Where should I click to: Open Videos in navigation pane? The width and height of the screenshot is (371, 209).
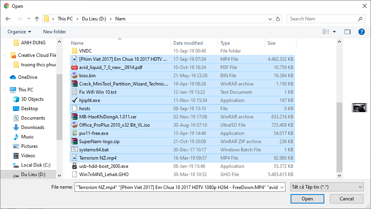coord(28,156)
